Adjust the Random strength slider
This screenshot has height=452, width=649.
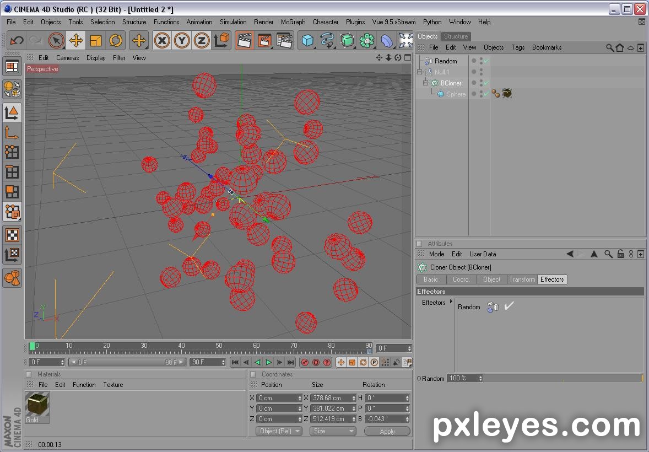(563, 378)
